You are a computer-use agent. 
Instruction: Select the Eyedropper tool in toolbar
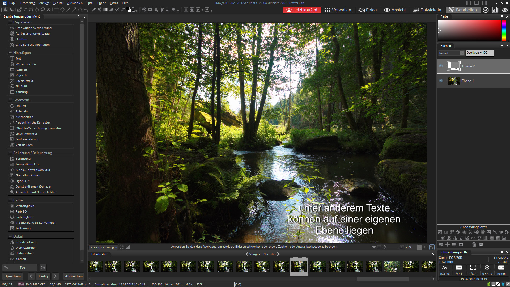[x=123, y=10]
